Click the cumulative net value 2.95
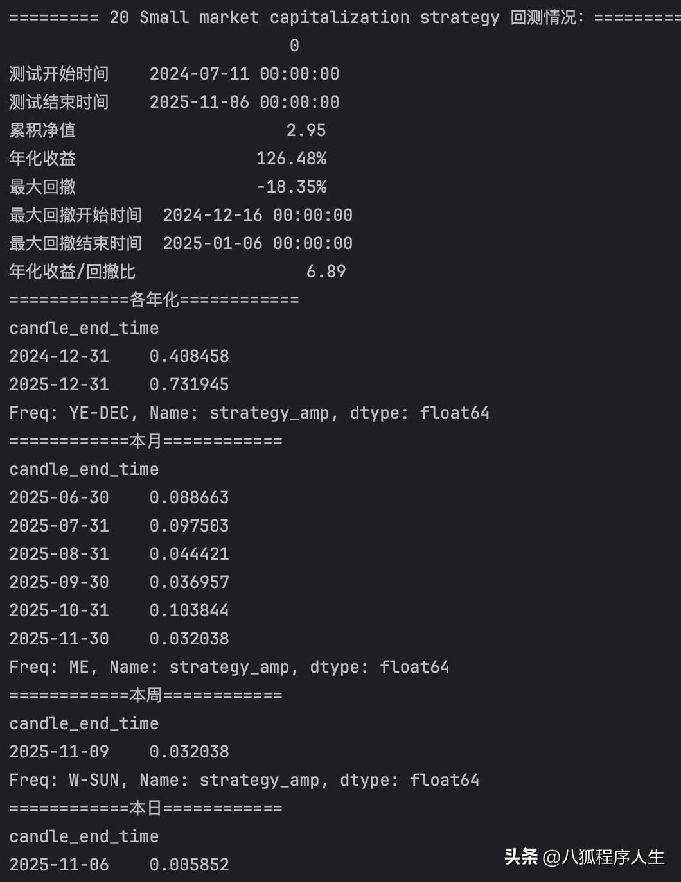This screenshot has height=882, width=681. (x=306, y=130)
